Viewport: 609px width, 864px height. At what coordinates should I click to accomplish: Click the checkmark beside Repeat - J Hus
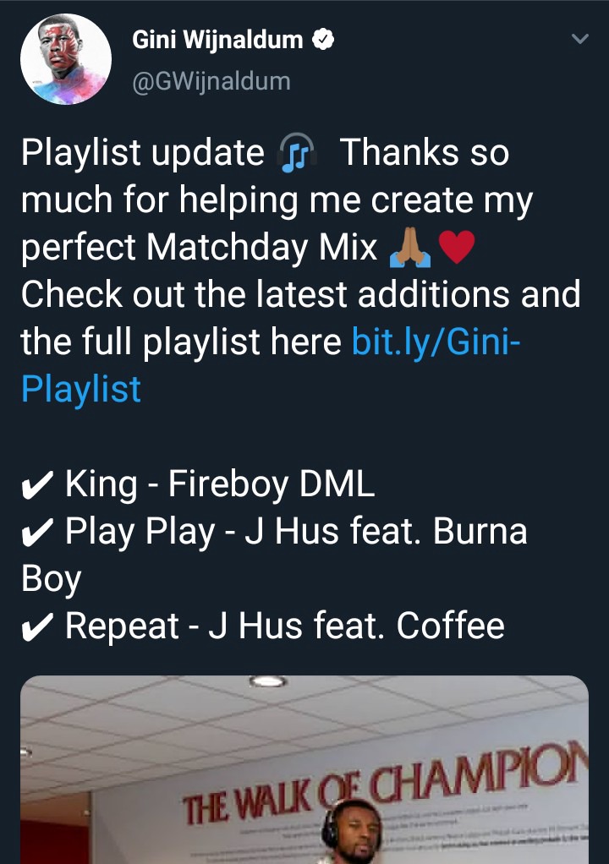point(37,627)
